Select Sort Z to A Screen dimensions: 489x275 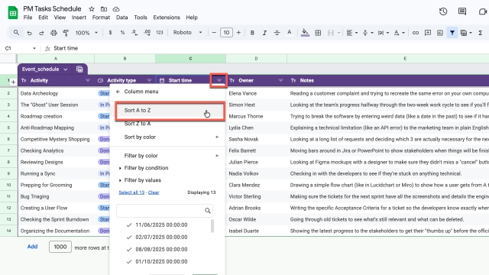tap(168, 124)
